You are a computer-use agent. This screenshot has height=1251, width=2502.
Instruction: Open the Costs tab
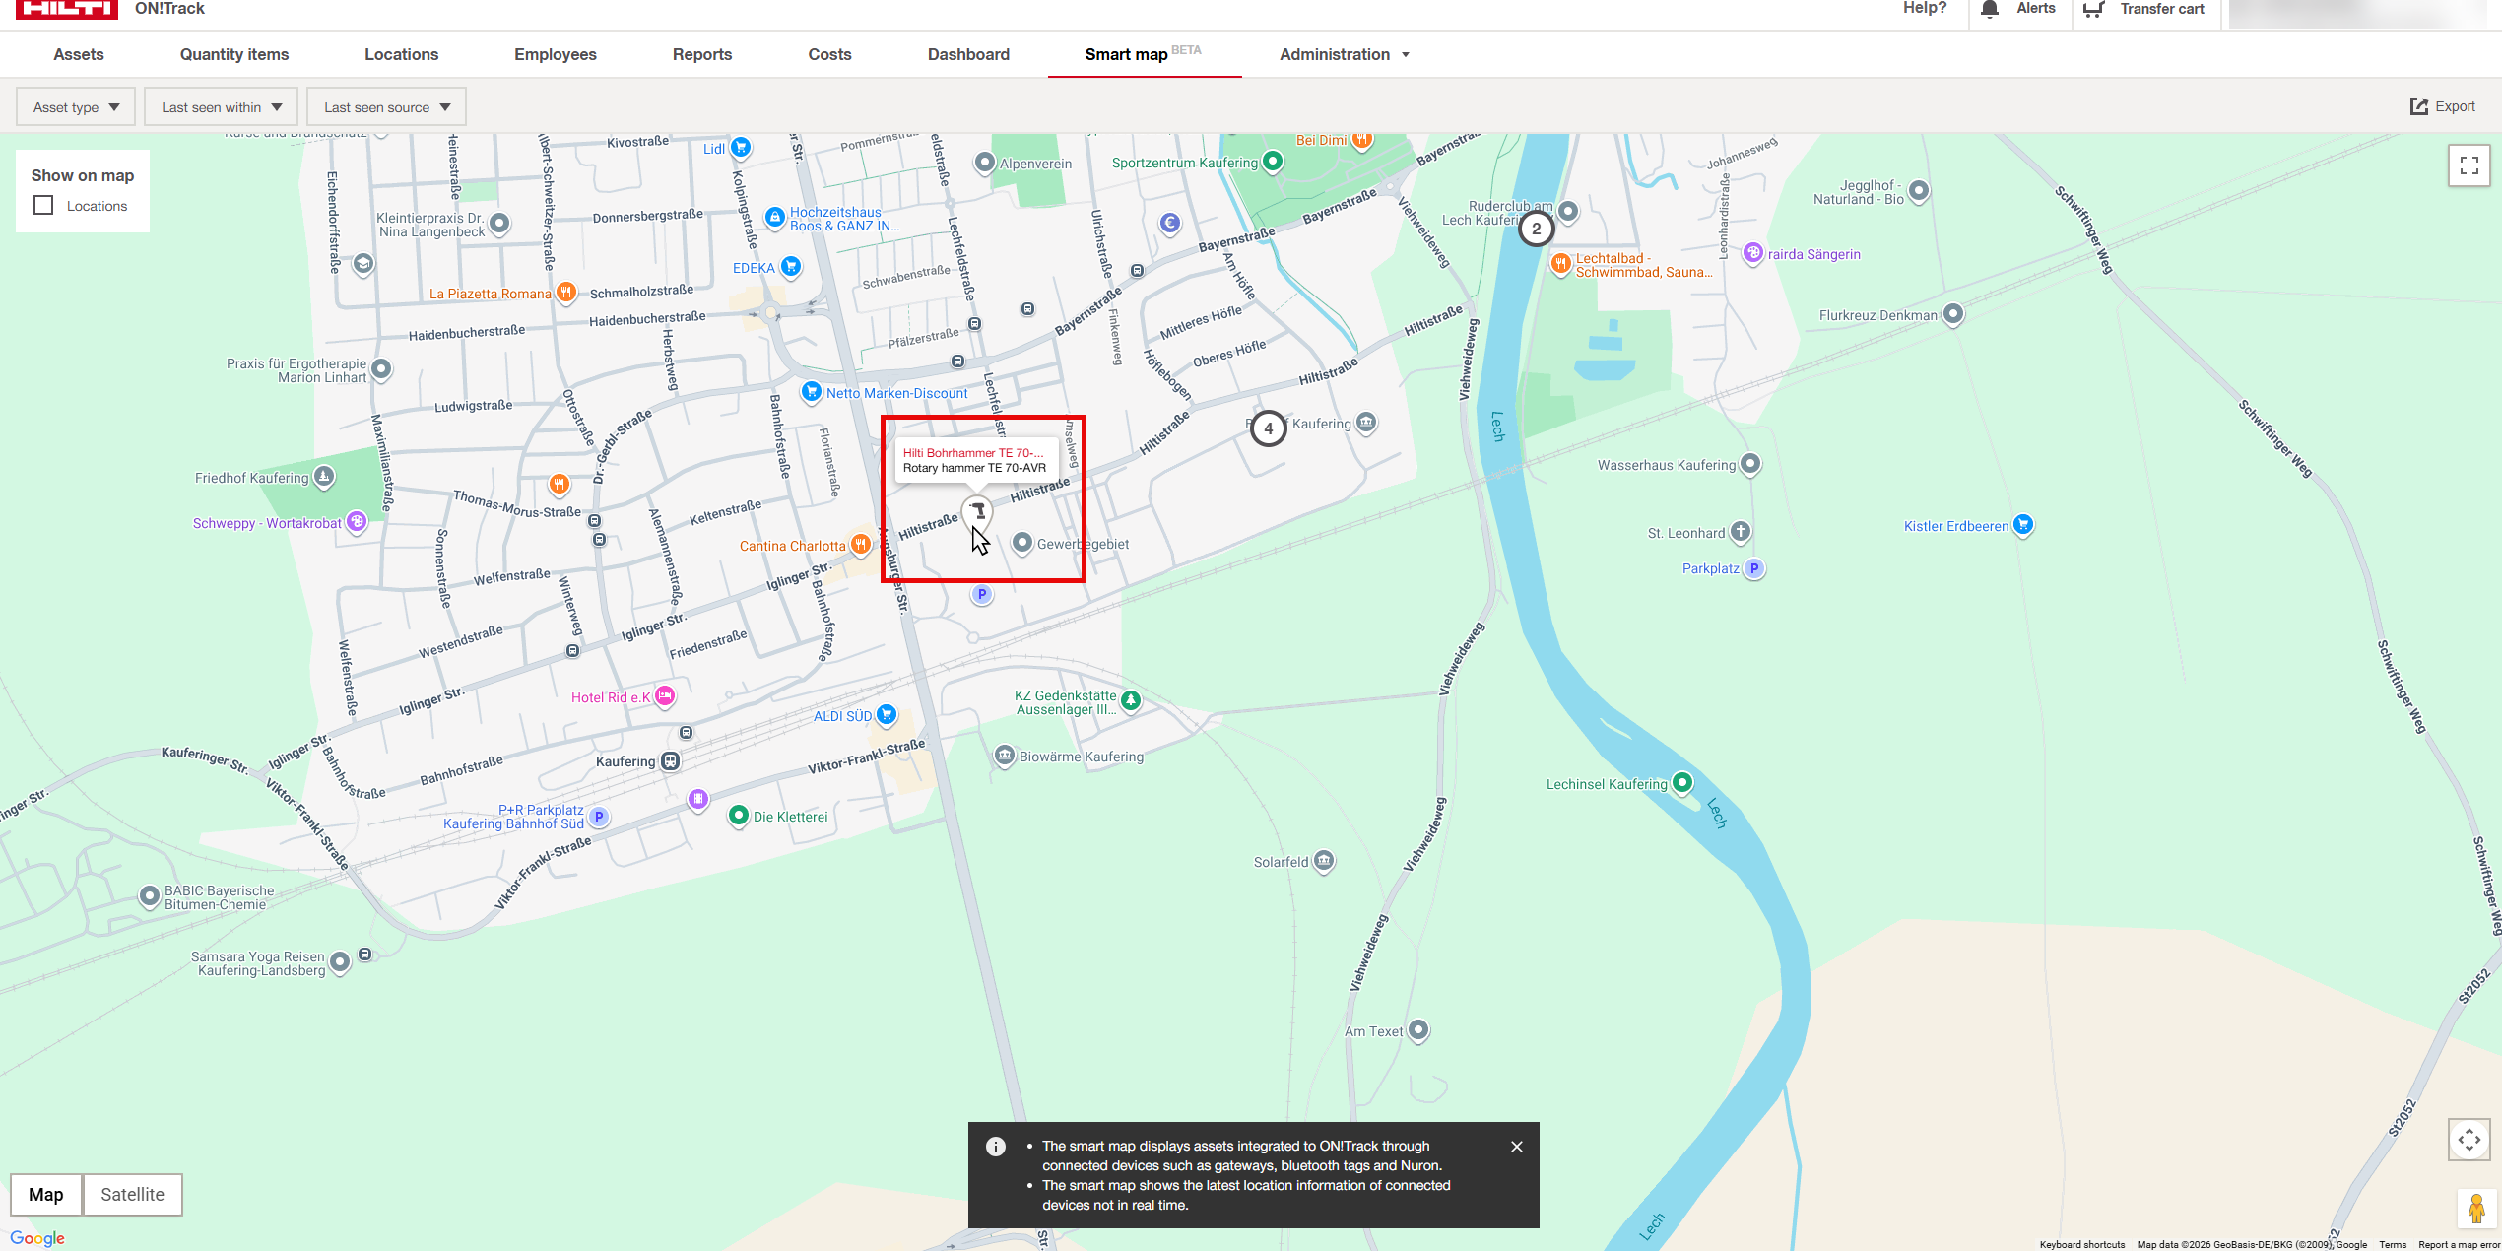coord(829,54)
